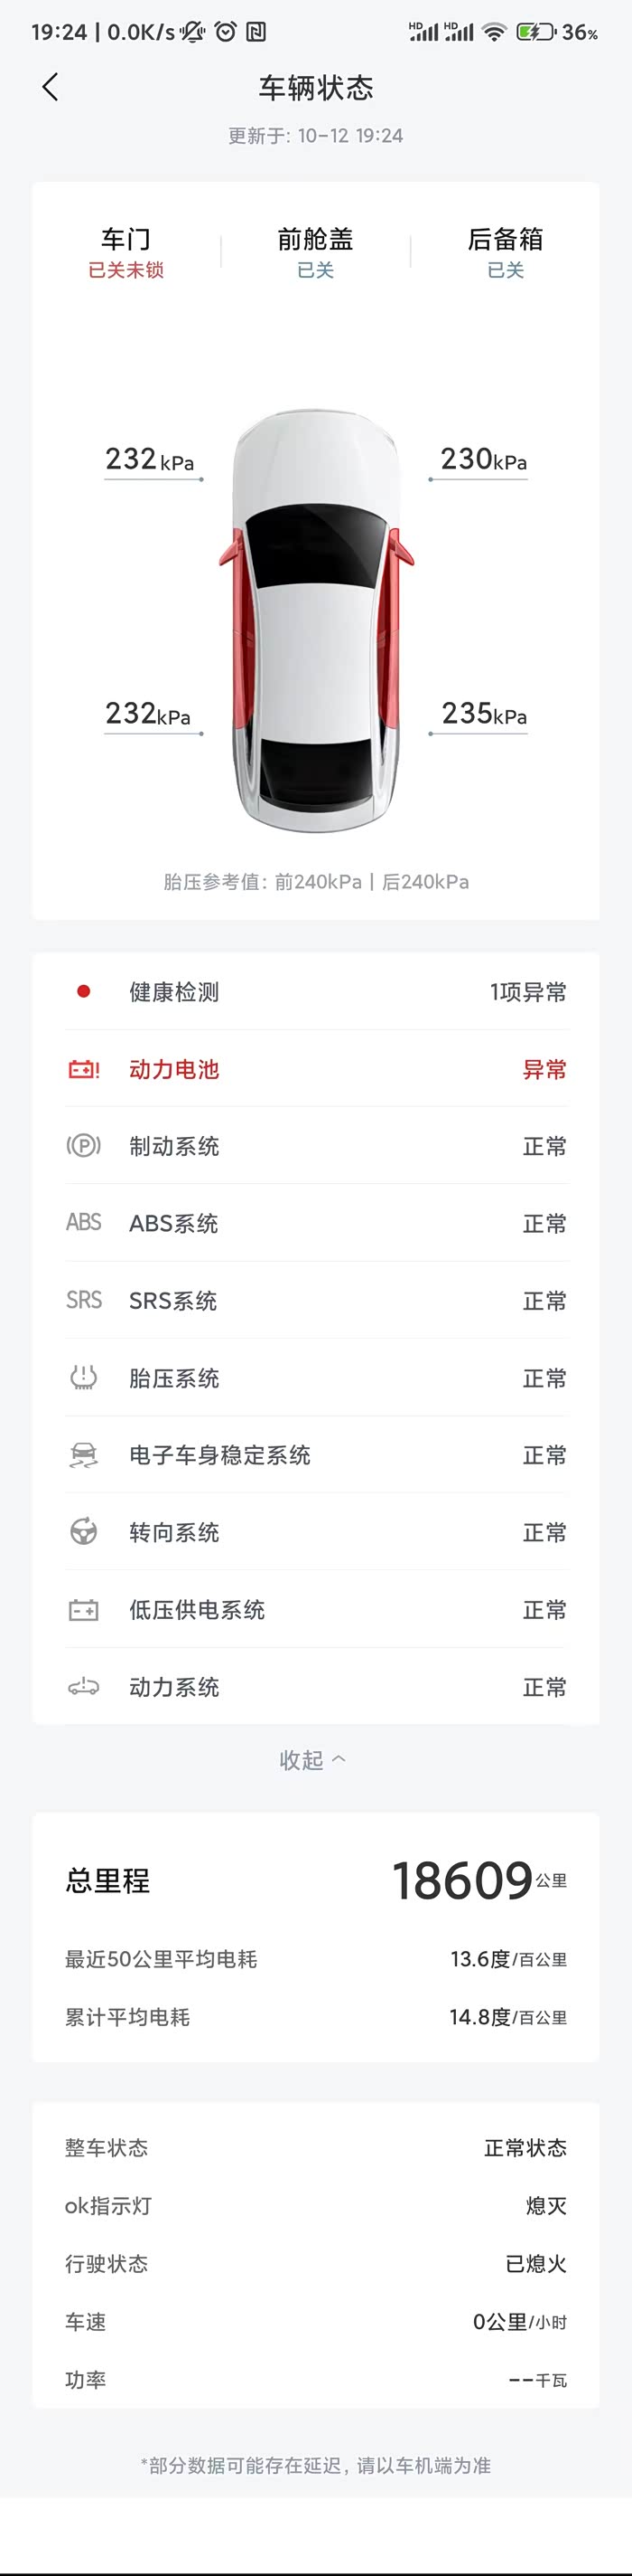Open the 动力电池 异常 status row
632x2576 pixels.
click(315, 1070)
